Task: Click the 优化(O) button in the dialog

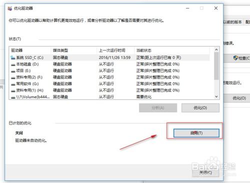Action: tap(200, 108)
